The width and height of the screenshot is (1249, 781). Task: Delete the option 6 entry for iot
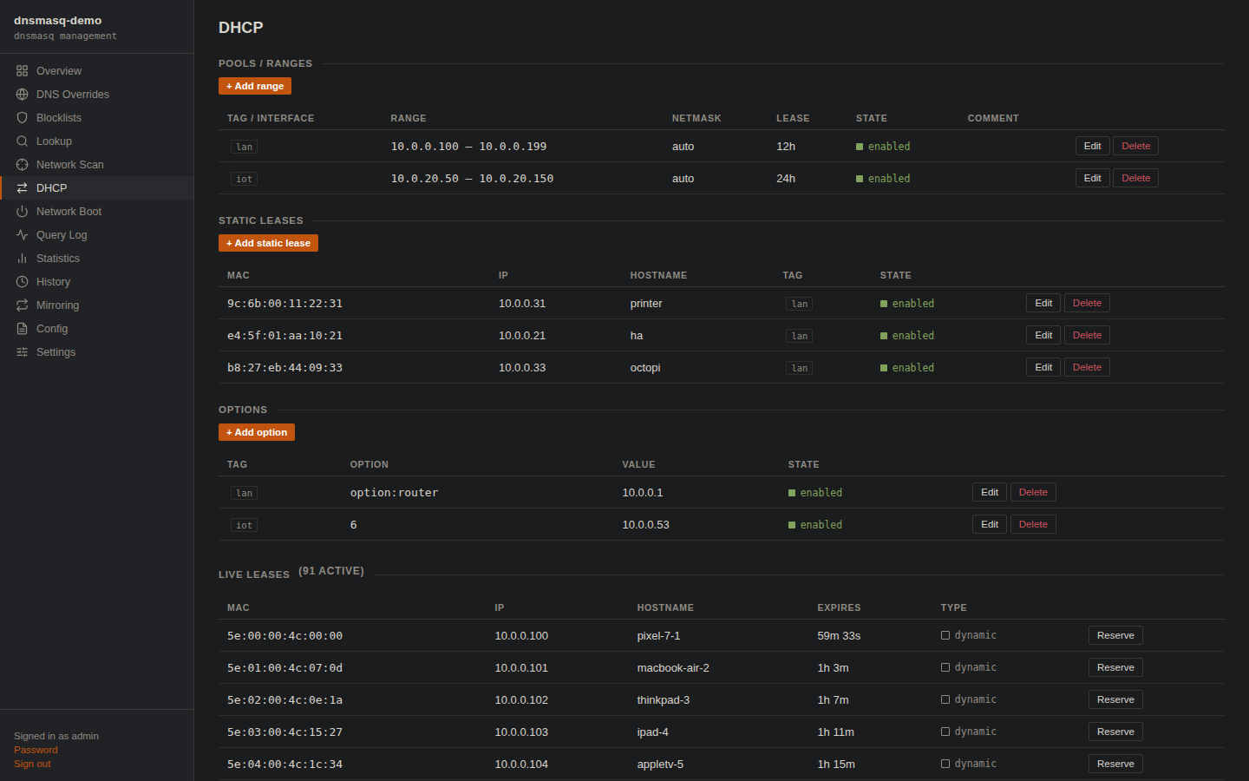click(1033, 524)
